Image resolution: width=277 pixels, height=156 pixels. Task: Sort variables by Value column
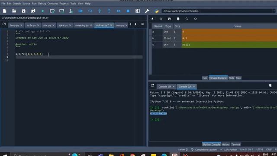pos(238,26)
